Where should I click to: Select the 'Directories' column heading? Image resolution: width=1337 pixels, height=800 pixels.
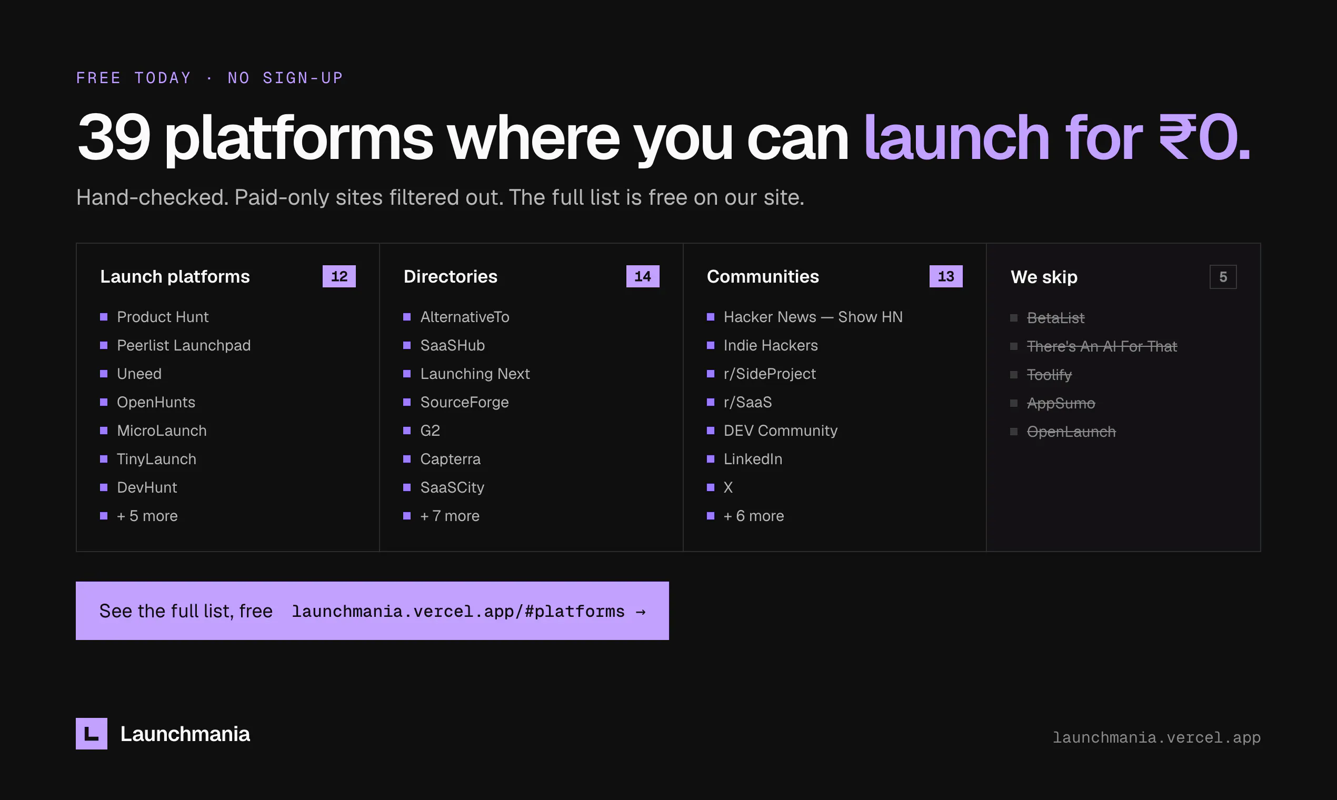coord(450,276)
